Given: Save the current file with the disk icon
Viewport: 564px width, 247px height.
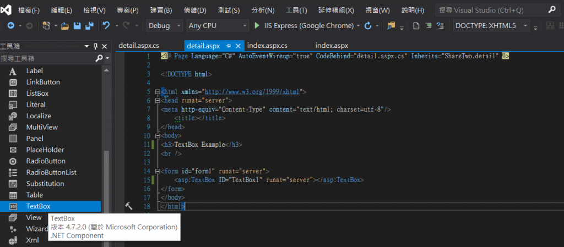Looking at the screenshot, I should [77, 26].
